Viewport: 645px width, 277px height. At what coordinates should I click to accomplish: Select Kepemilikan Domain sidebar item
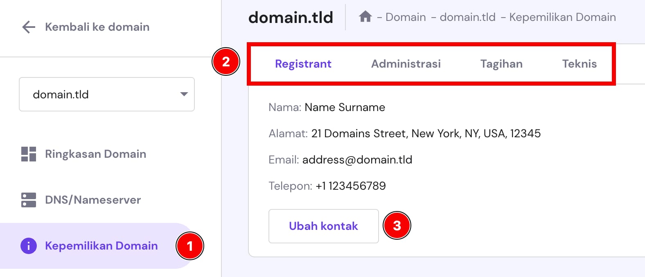(x=101, y=246)
